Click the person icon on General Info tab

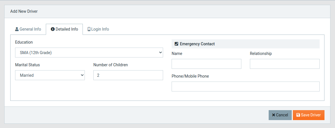pos(17,29)
